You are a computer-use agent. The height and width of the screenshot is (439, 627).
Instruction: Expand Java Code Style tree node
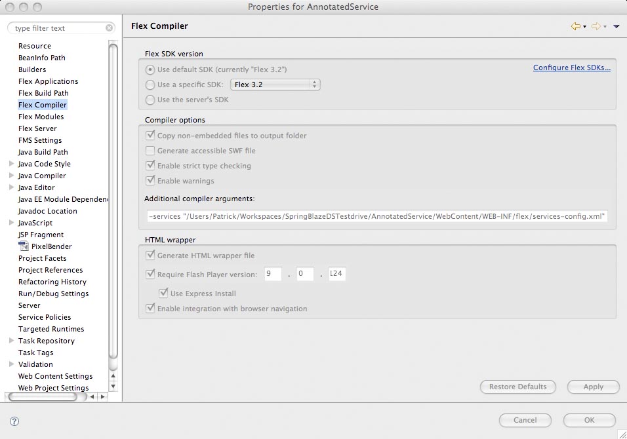[x=12, y=163]
